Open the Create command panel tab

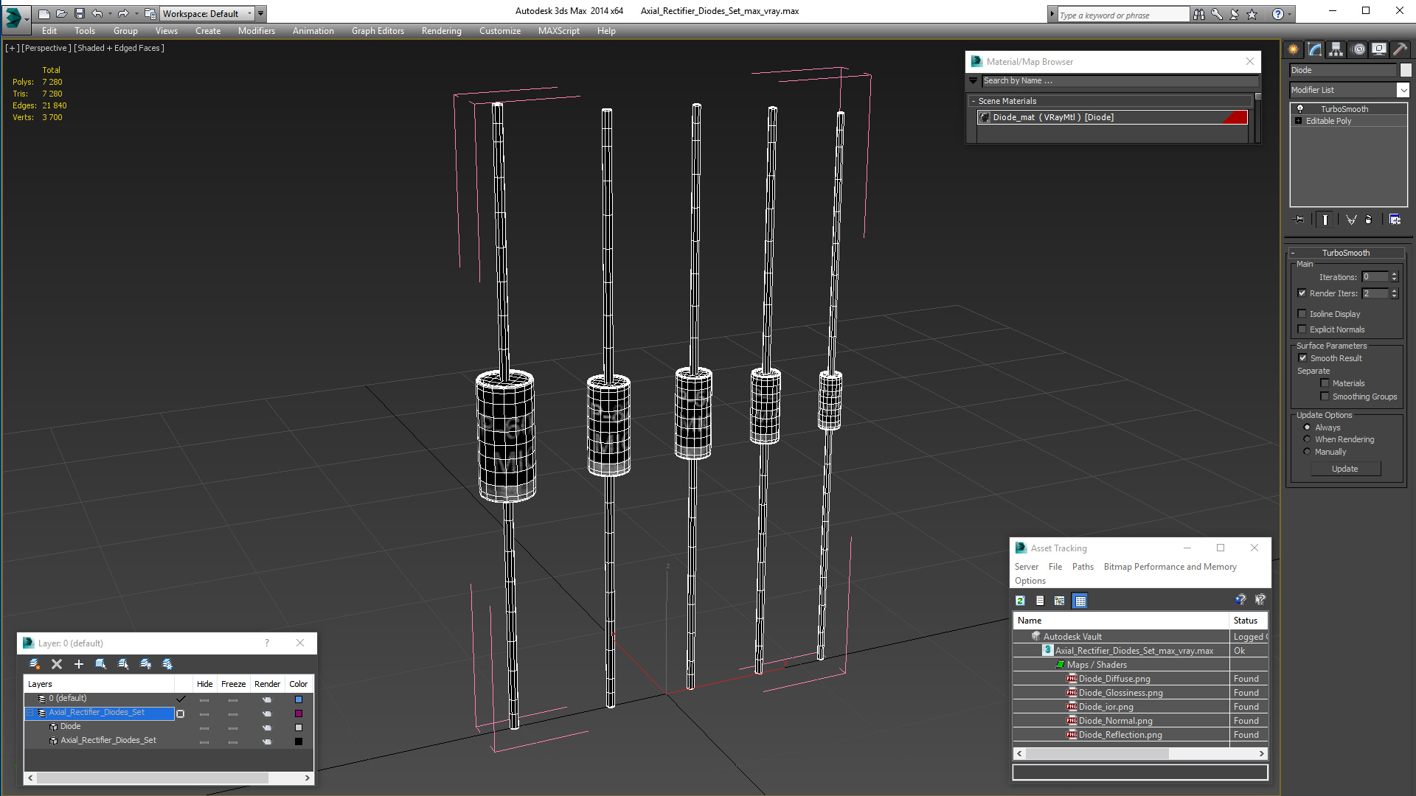click(x=1293, y=49)
